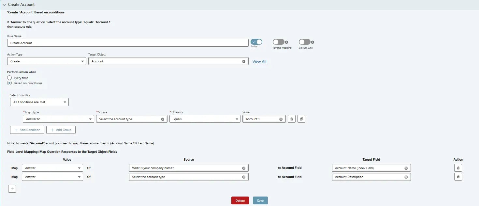This screenshot has width=479, height=206.
Task: Enable the Reverse Mapping toggle
Action: tap(279, 42)
